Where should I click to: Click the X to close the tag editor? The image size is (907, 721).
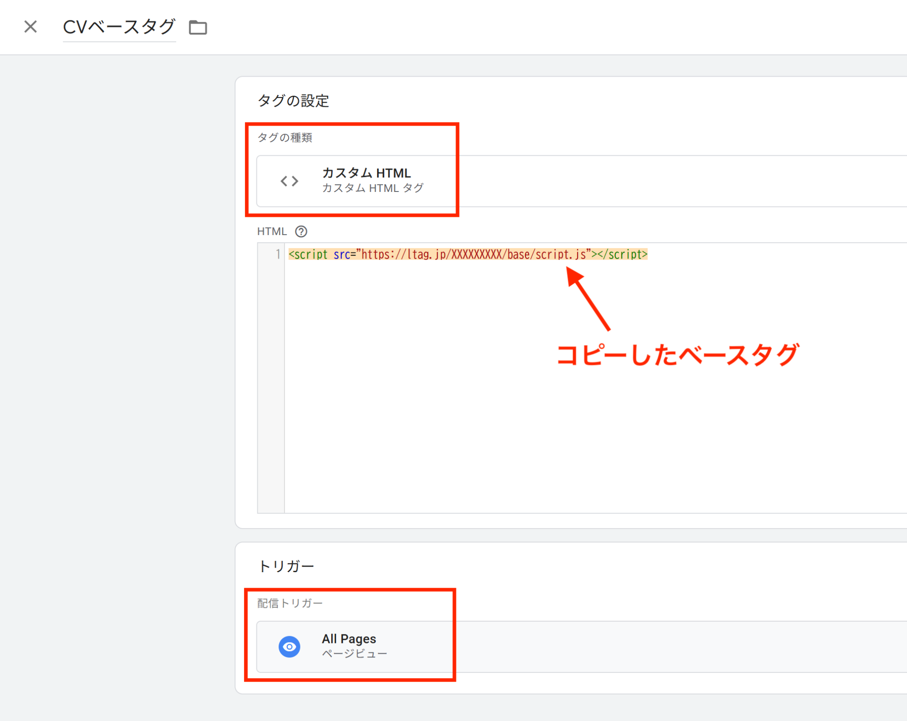point(30,27)
